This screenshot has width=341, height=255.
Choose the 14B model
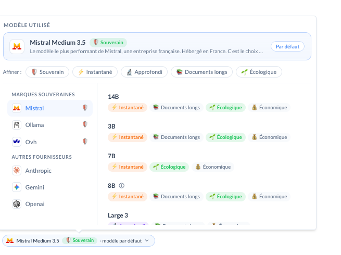113,96
